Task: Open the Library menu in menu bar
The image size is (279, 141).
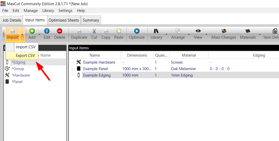Action: click(x=48, y=11)
